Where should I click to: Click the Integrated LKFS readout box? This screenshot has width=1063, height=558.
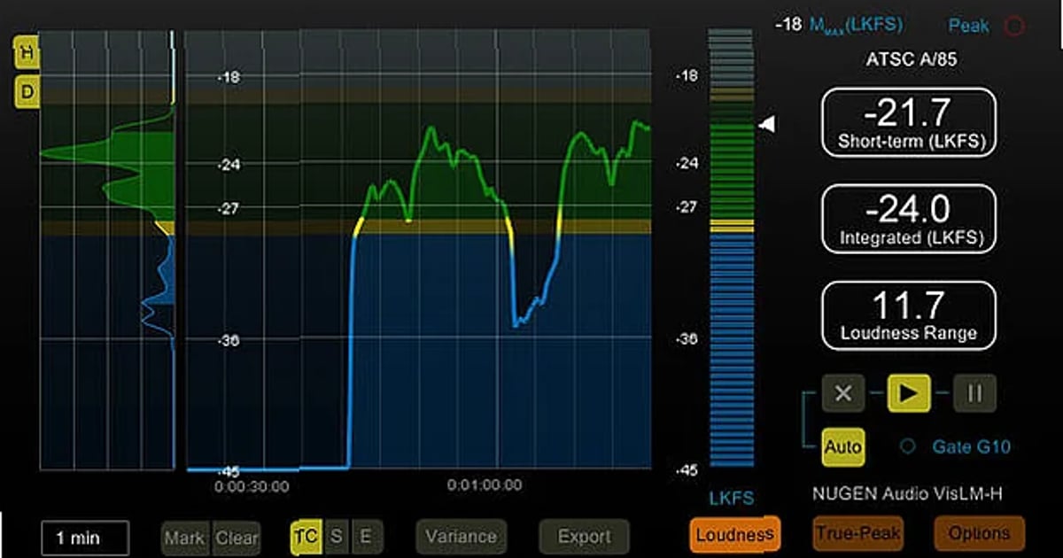pos(910,218)
